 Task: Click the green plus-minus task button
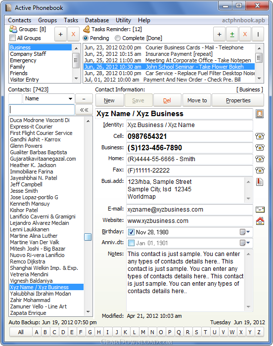coord(232,35)
